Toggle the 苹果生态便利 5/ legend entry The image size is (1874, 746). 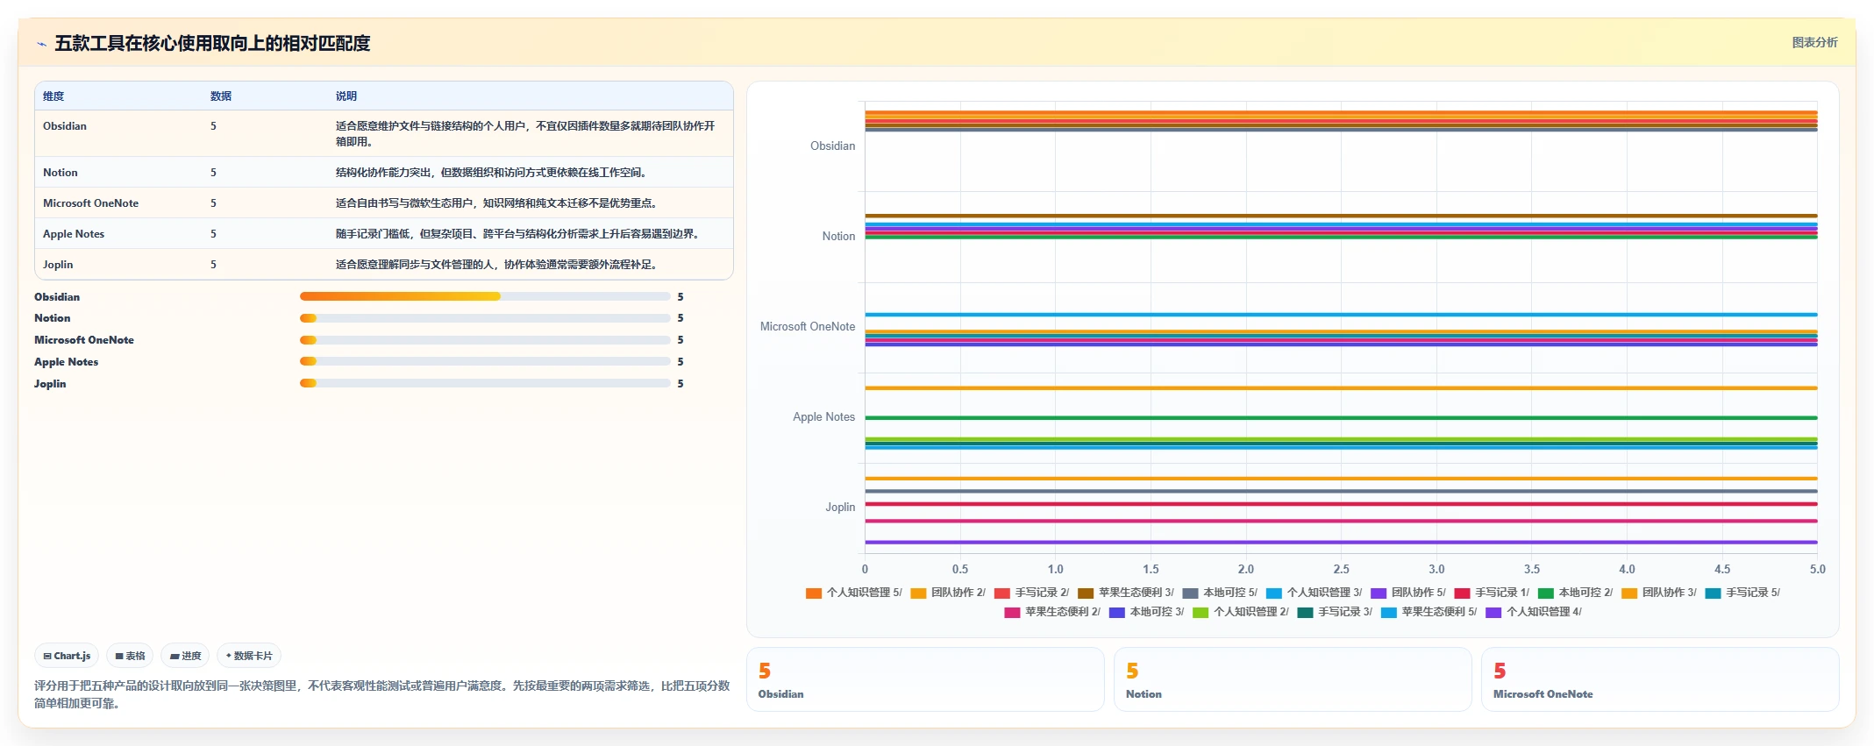(x=1429, y=612)
